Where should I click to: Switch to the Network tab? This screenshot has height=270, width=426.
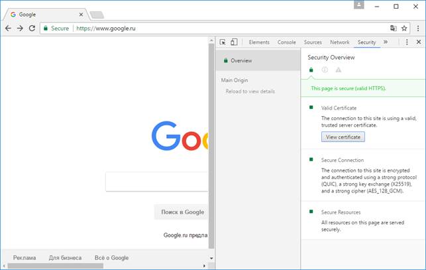coord(340,42)
